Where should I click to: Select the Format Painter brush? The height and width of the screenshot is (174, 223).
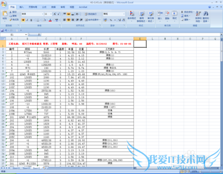[x=14, y=20]
